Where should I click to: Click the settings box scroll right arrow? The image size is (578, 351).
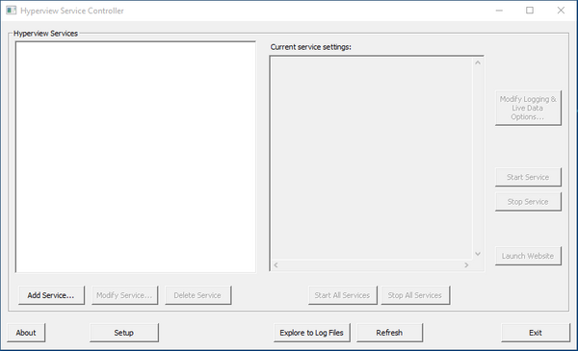point(466,264)
